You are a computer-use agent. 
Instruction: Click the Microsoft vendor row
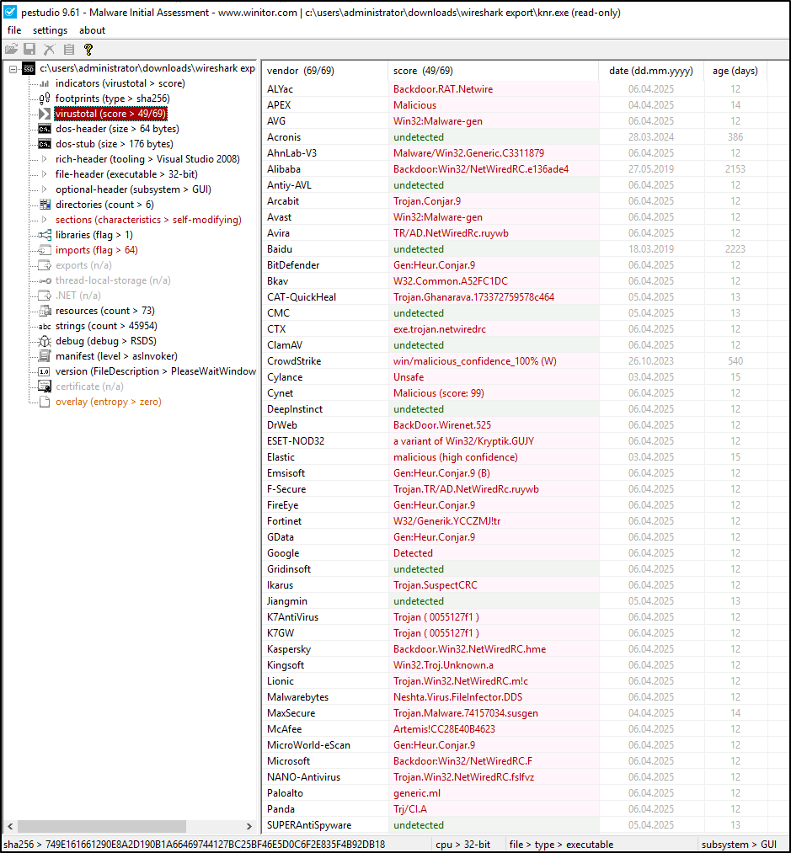pyautogui.click(x=526, y=761)
